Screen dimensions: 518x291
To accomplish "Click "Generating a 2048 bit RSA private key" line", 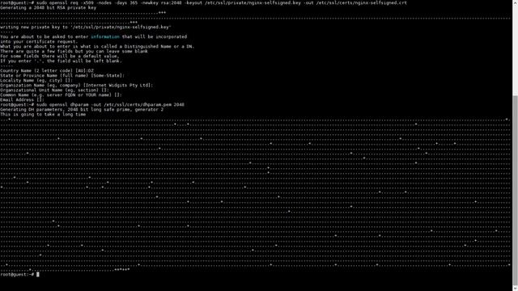I will [49, 7].
